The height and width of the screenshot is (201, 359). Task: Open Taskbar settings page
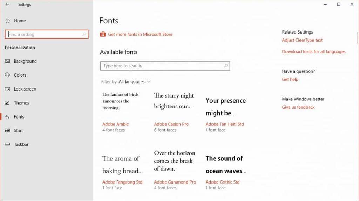point(21,144)
